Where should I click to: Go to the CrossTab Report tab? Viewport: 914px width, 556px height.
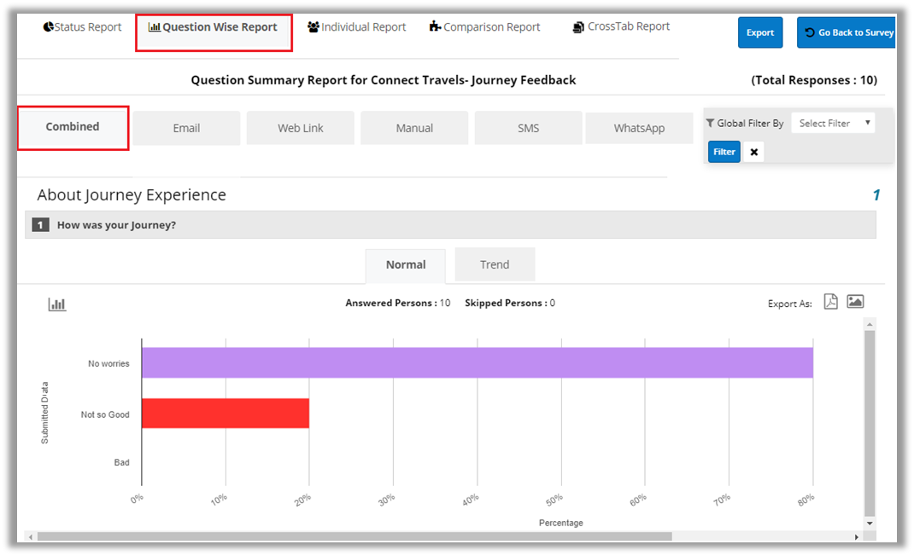tap(621, 26)
